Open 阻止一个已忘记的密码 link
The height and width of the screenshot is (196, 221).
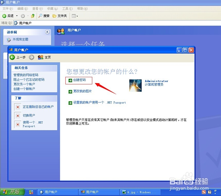[x=29, y=79]
